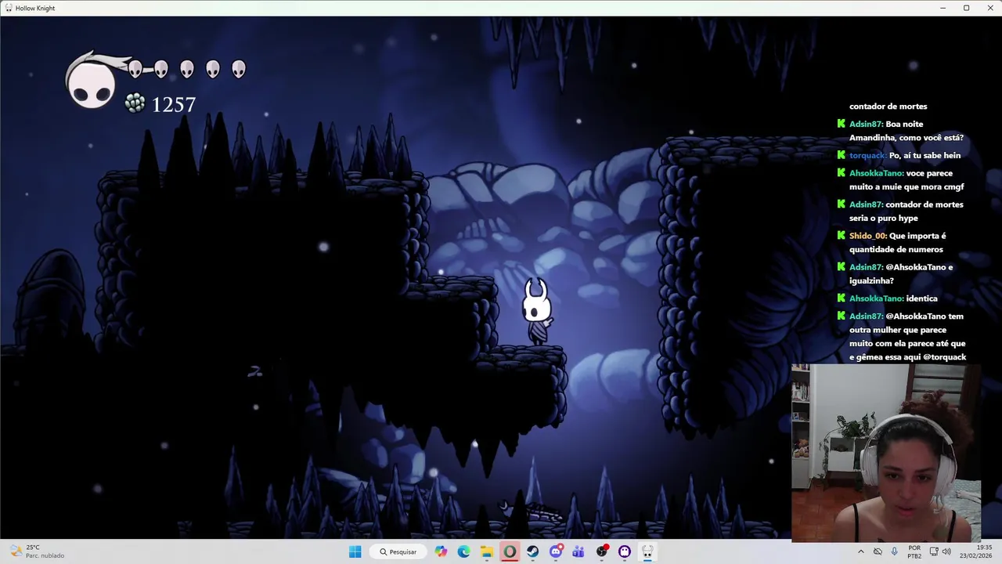Open the purple ghost app on taskbar
Viewport: 1002px width, 564px height.
(625, 551)
